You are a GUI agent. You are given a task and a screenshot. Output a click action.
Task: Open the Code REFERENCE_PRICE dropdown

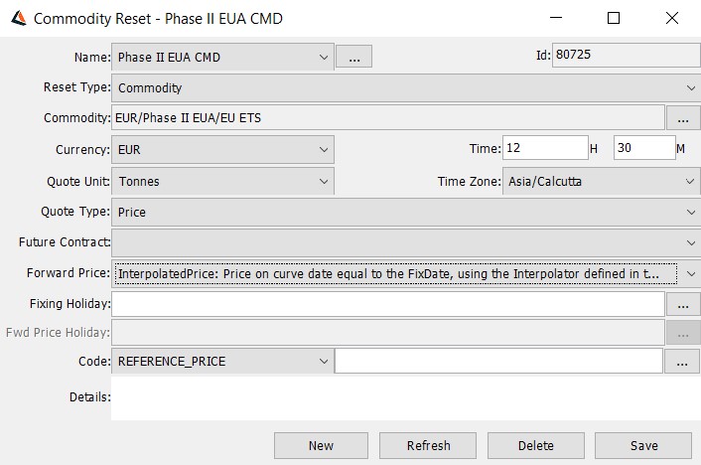tap(222, 361)
